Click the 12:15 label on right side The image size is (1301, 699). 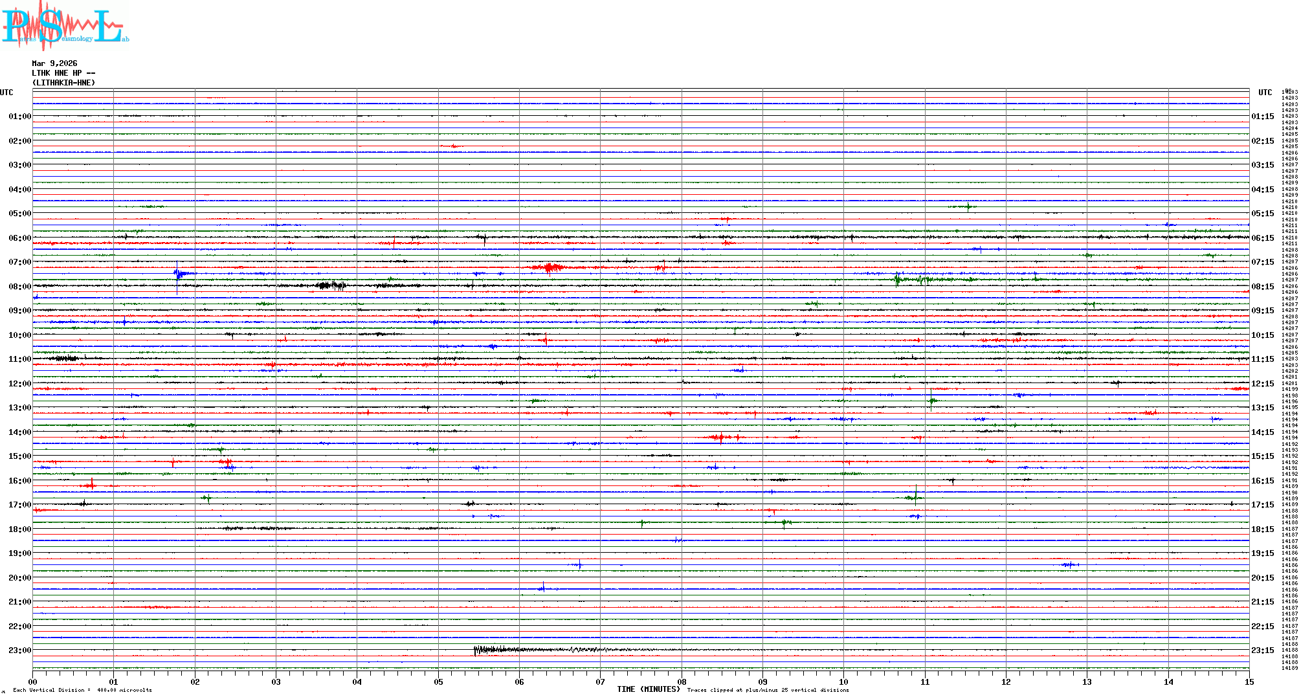pos(1262,384)
